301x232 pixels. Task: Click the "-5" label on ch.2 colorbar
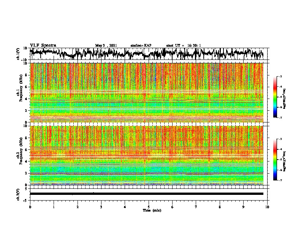(280, 160)
